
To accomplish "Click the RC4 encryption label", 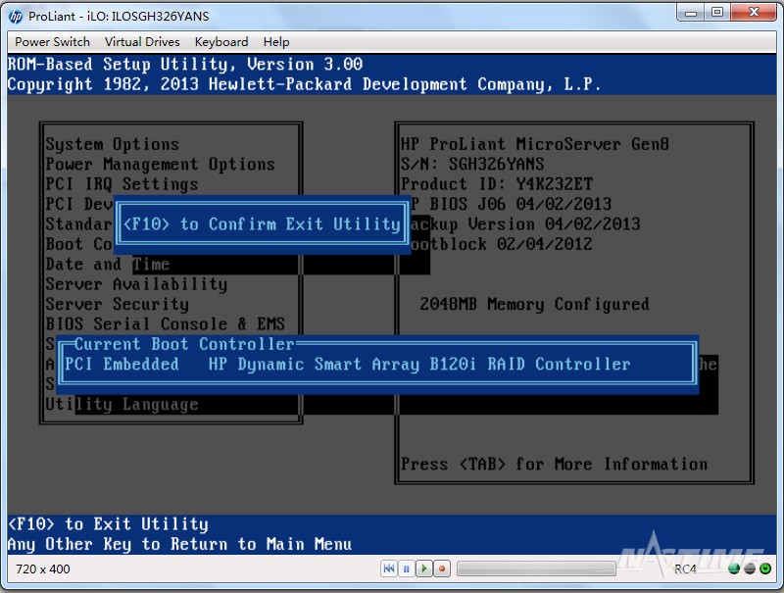I will [x=685, y=569].
